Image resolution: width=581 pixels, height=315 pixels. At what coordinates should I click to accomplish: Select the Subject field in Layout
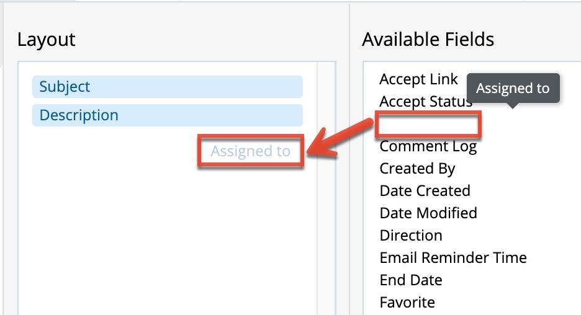[x=167, y=87]
